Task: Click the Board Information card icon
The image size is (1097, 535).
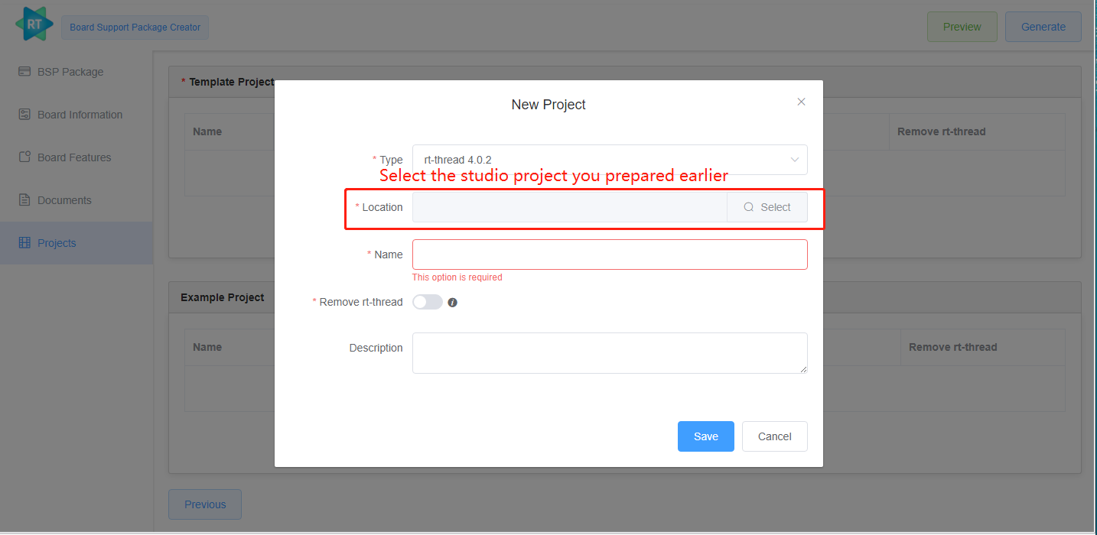Action: 24,114
